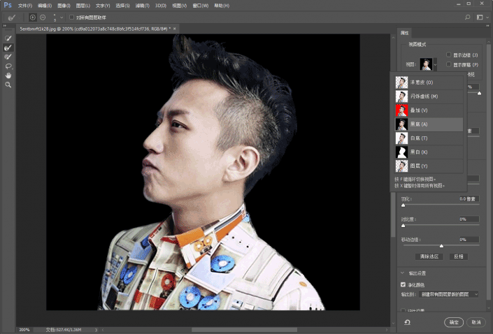Expand the left toolbar double-arrow

pos(4,26)
